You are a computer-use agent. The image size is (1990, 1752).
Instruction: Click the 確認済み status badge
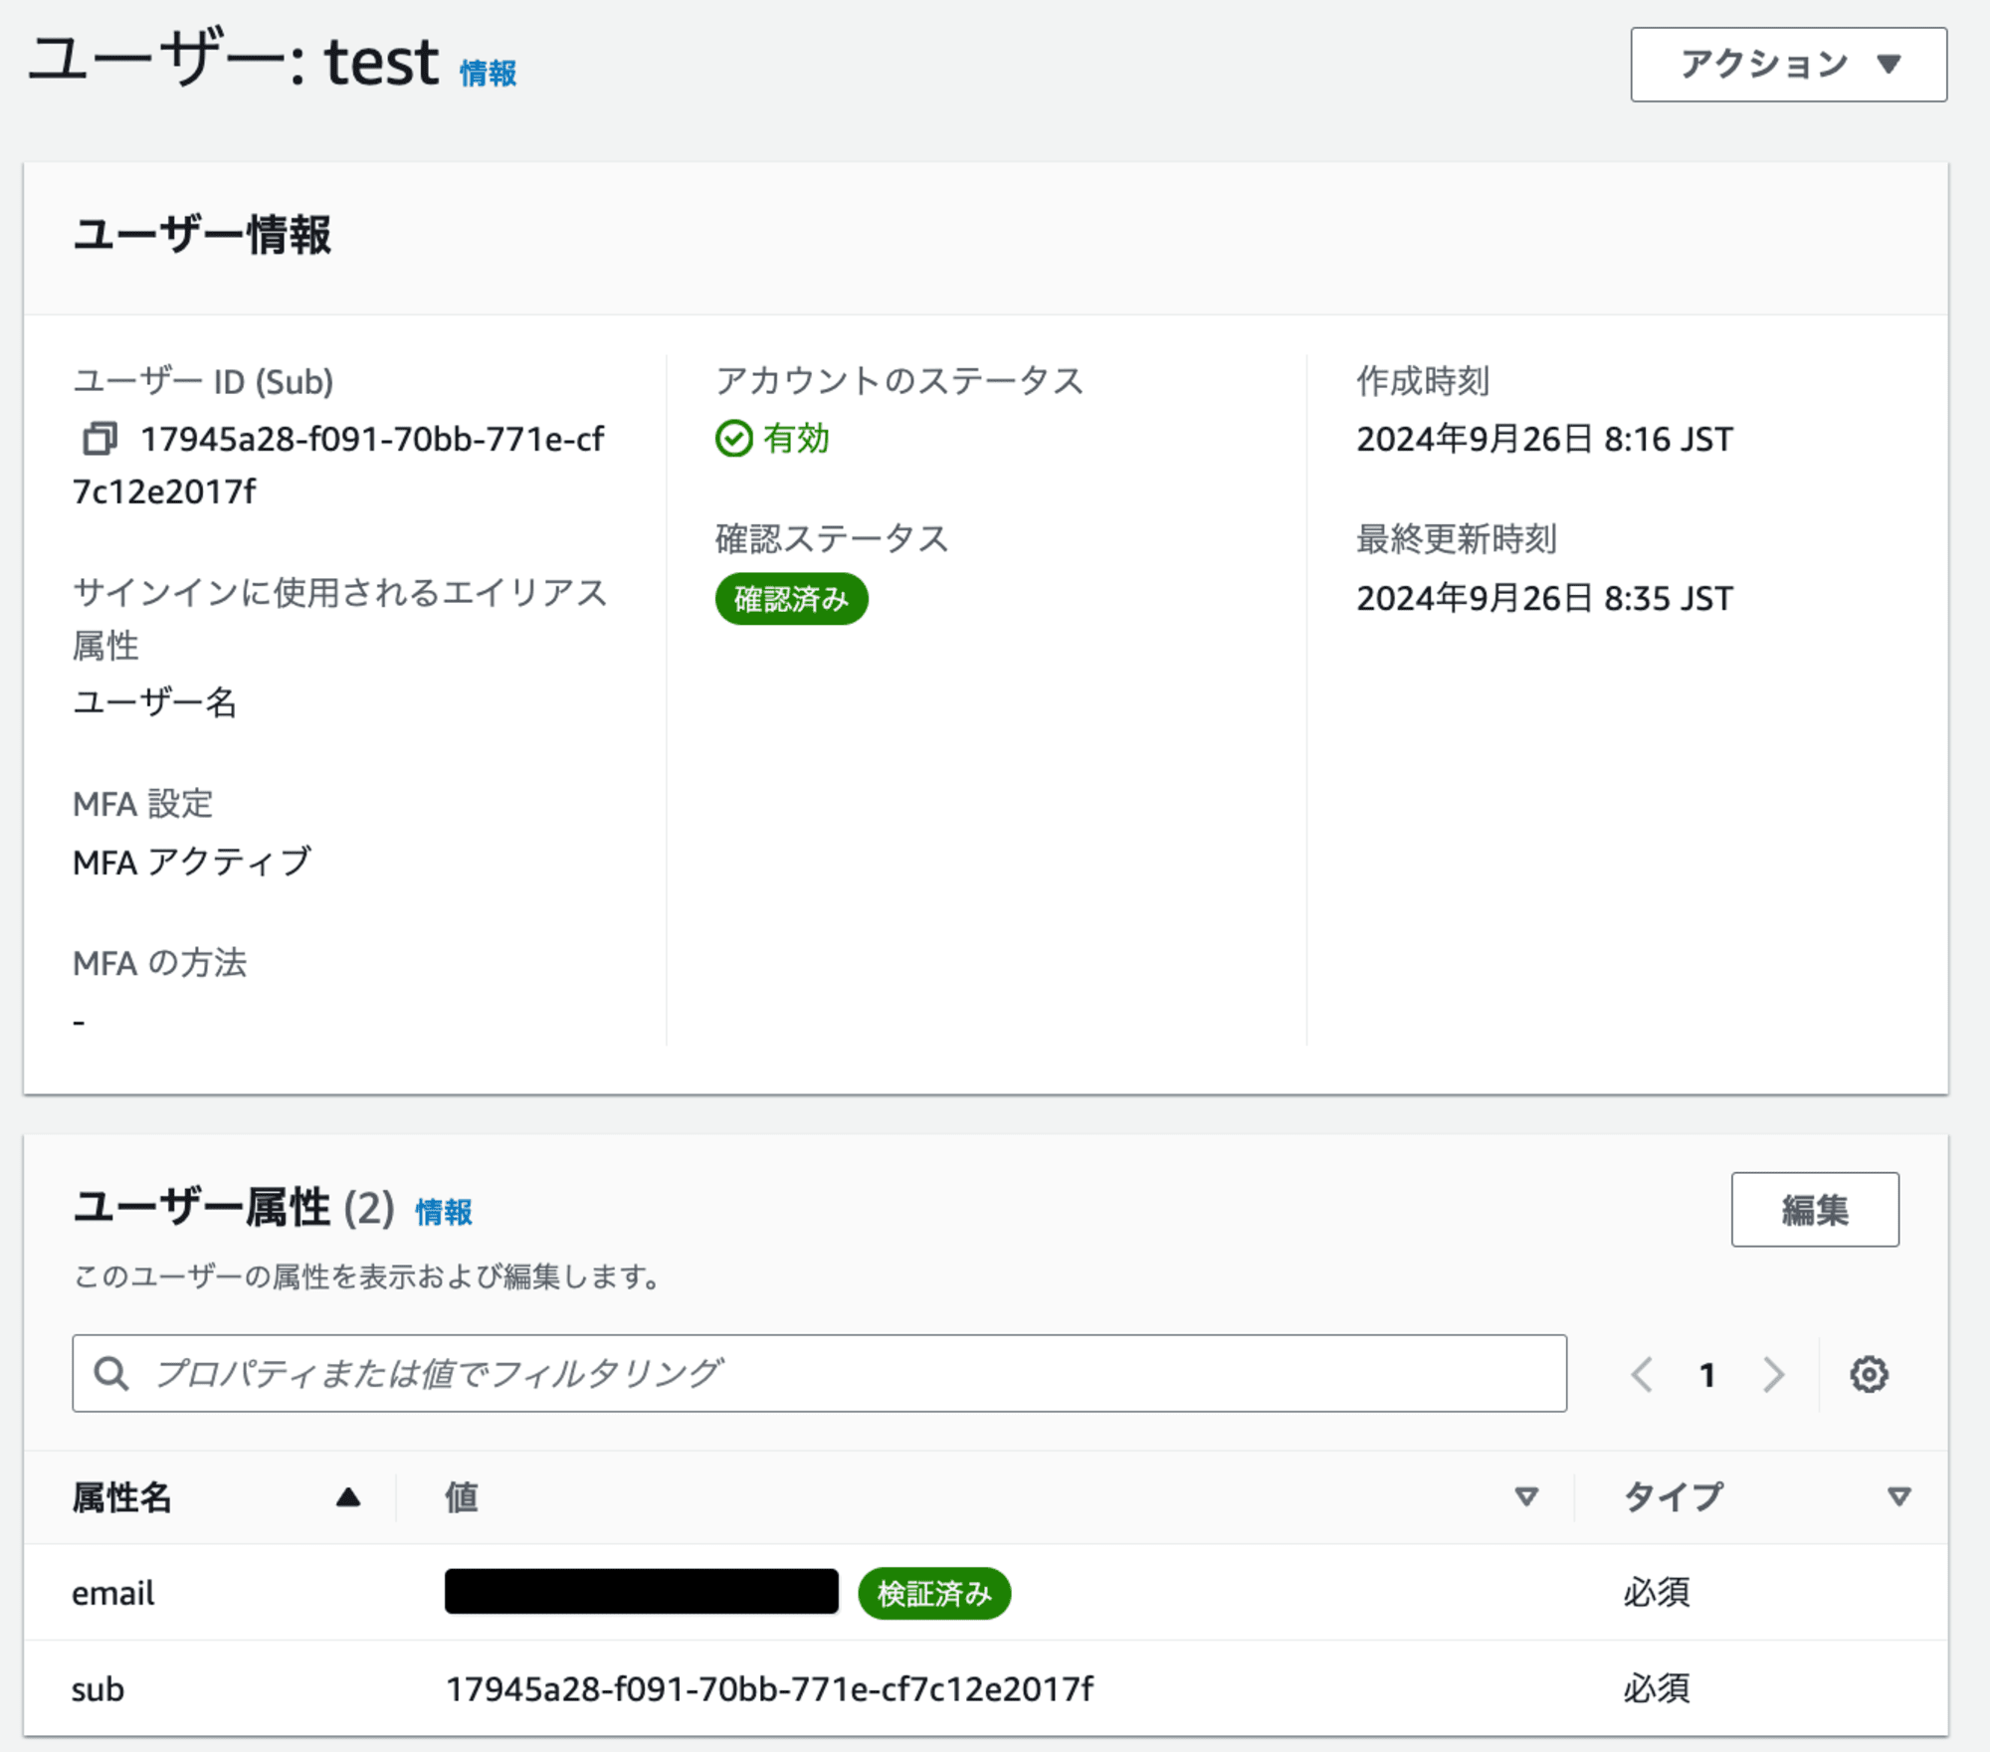click(791, 599)
